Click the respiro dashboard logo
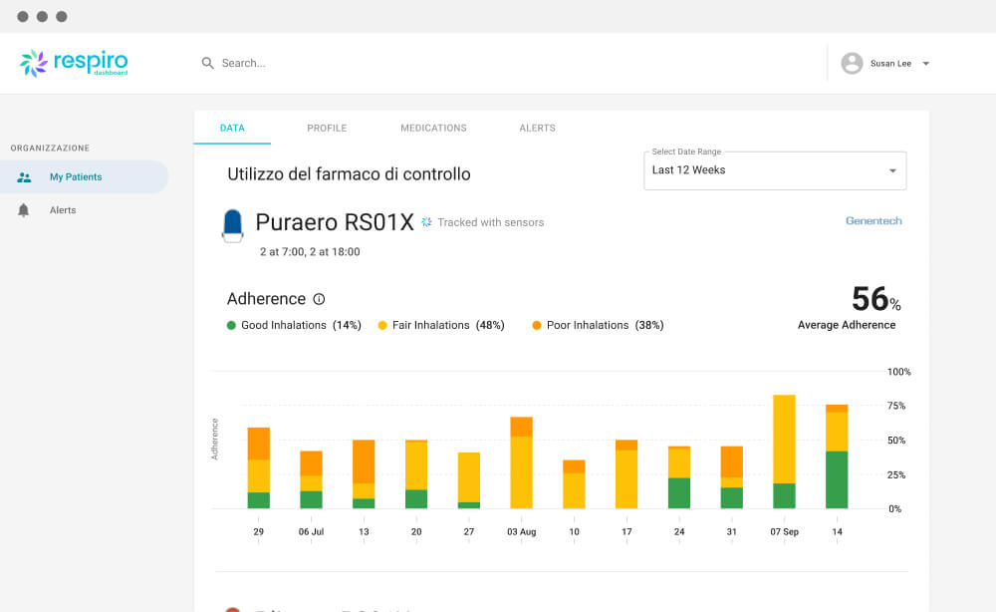The height and width of the screenshot is (612, 996). coord(74,63)
